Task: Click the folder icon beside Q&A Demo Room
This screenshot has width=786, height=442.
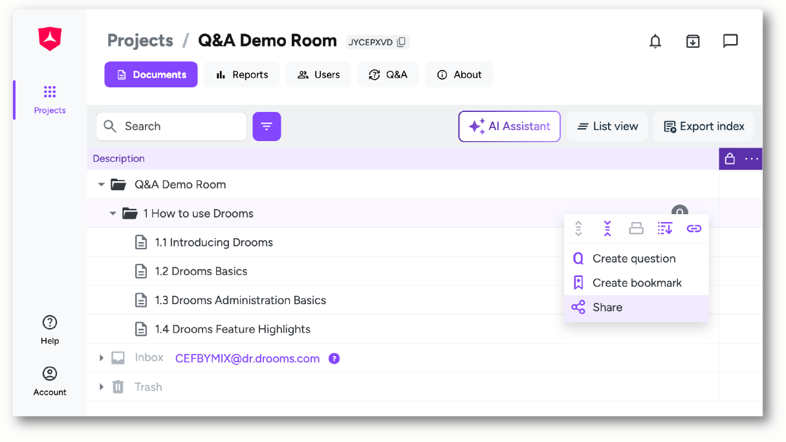Action: coord(118,184)
